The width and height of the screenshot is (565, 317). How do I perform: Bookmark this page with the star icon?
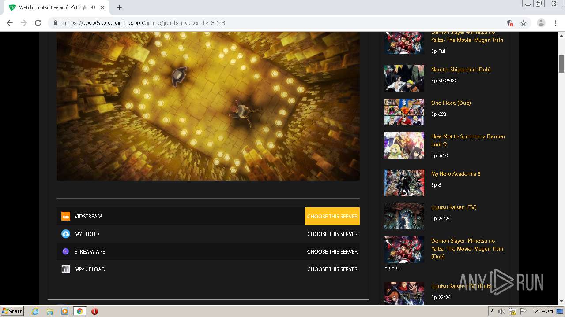[524, 23]
